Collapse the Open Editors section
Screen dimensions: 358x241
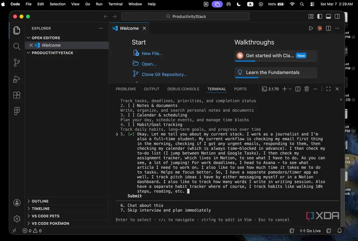[67, 38]
